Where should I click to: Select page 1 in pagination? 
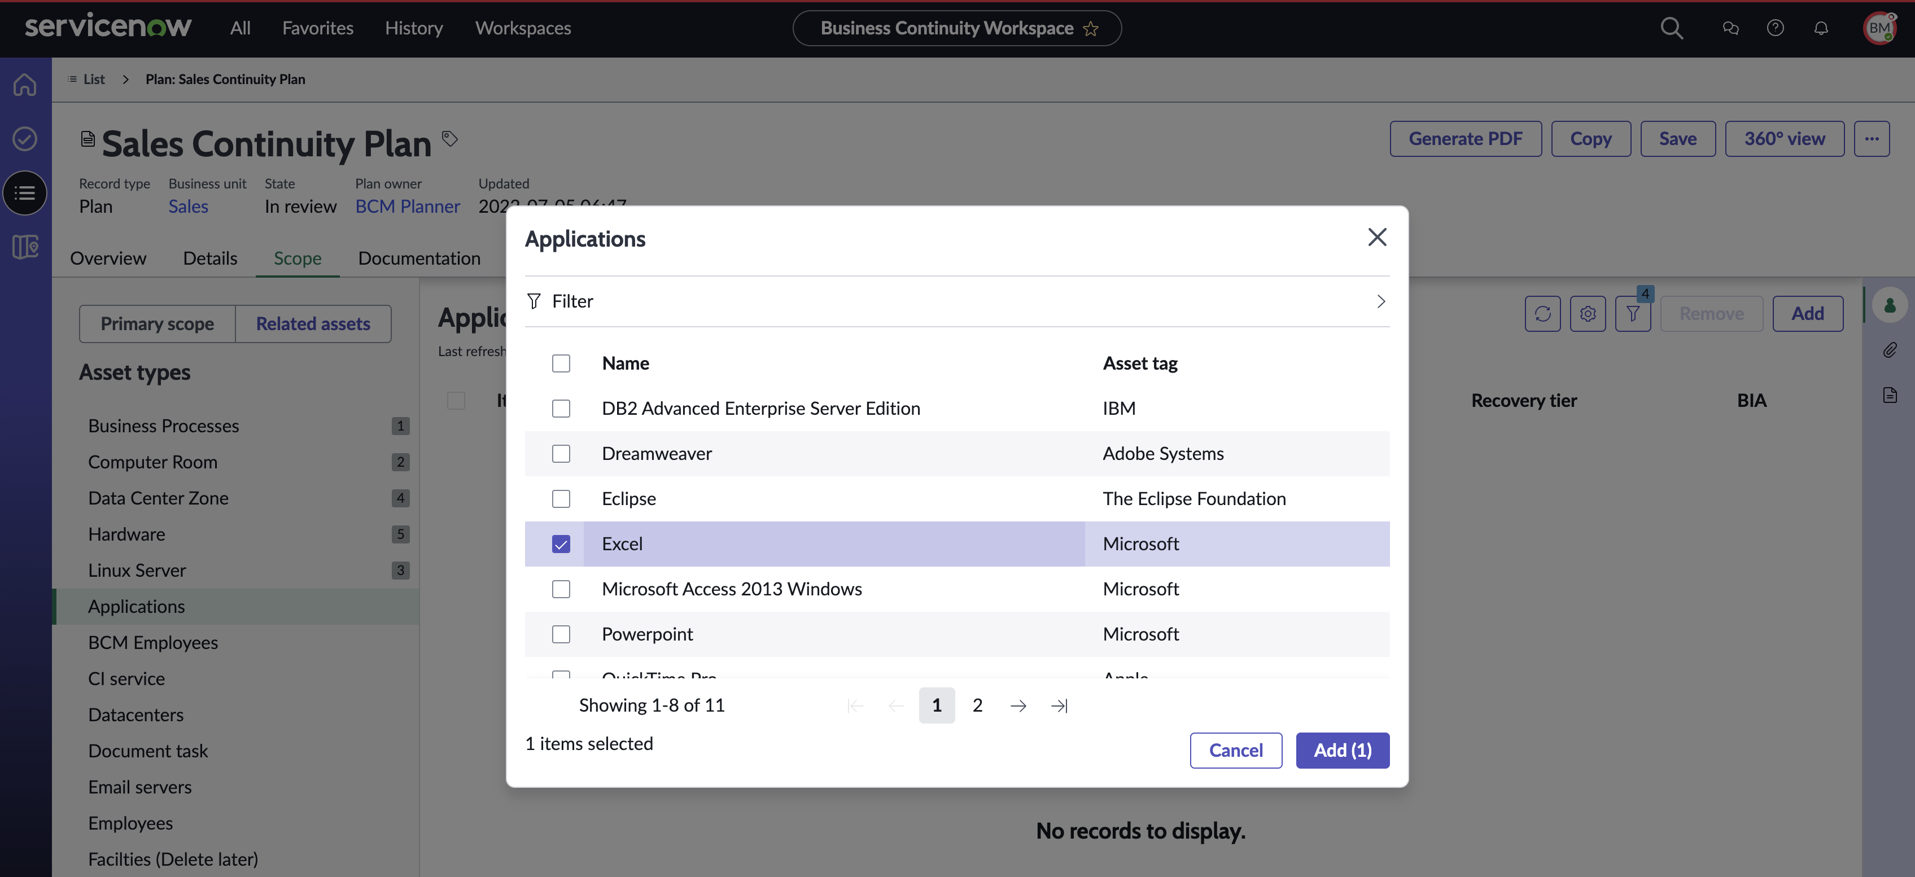(937, 705)
